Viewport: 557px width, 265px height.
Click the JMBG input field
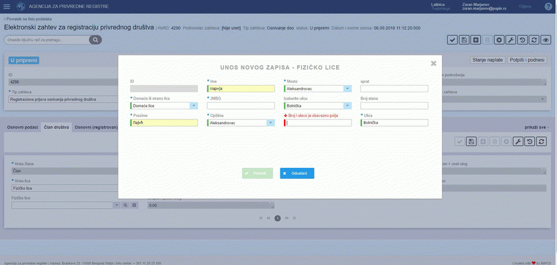click(241, 106)
